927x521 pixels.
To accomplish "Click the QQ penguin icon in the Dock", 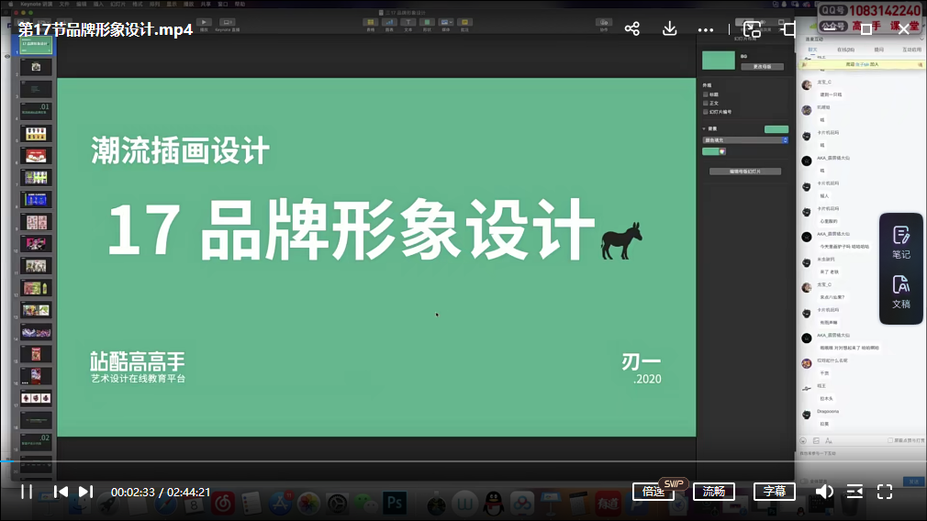I will pyautogui.click(x=493, y=504).
